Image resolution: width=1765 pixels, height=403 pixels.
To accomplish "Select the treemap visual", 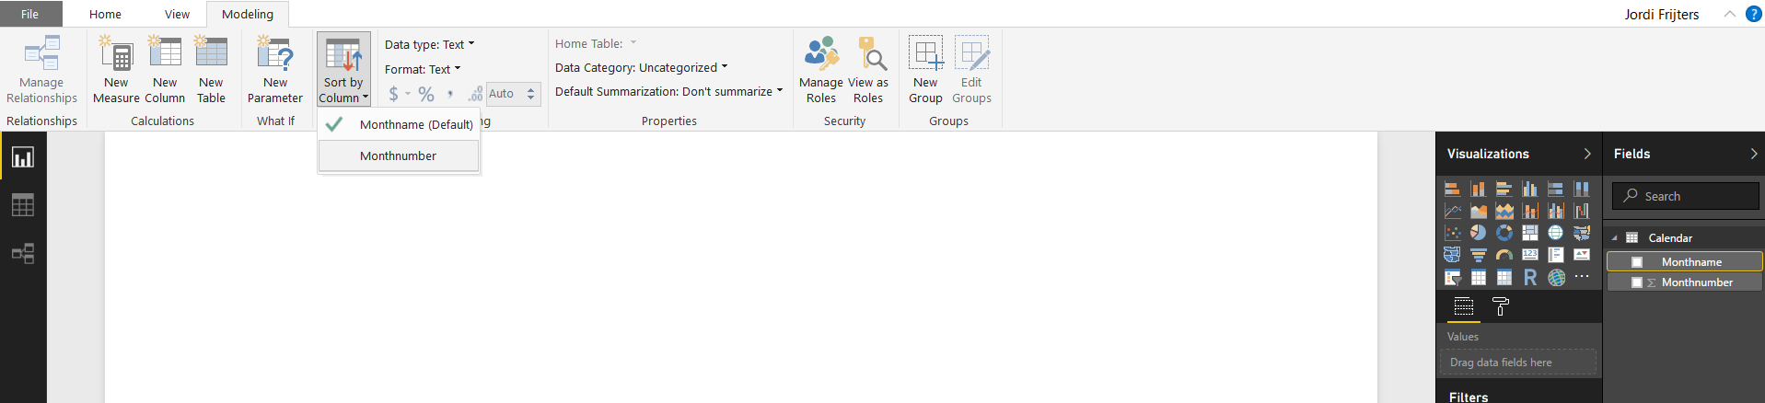I will point(1529,233).
